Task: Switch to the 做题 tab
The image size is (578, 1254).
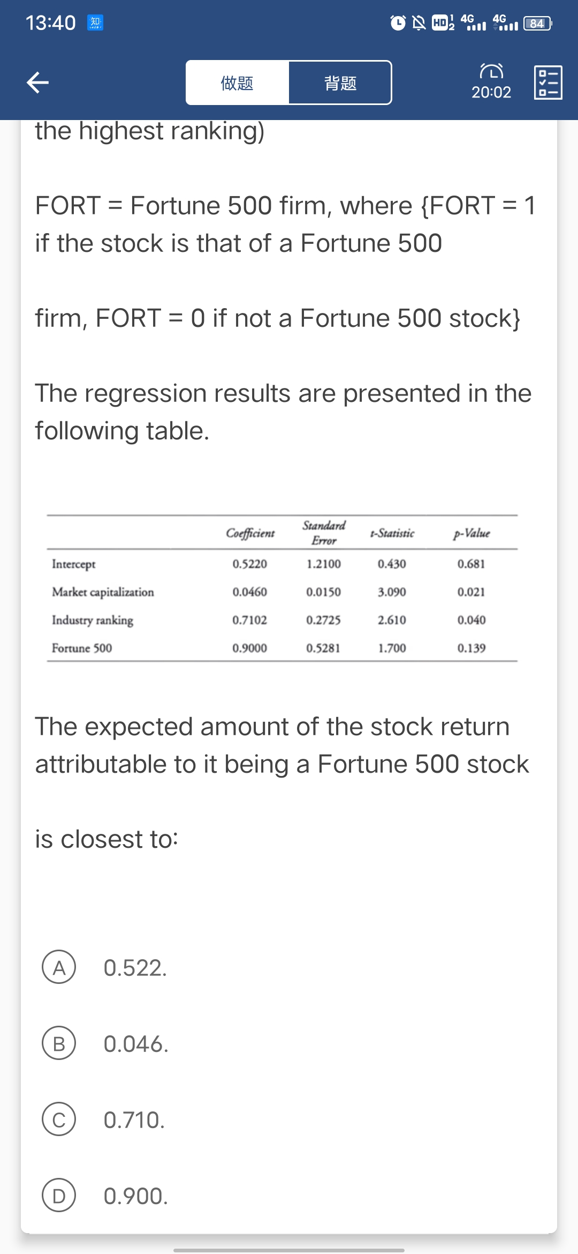Action: coord(237,83)
